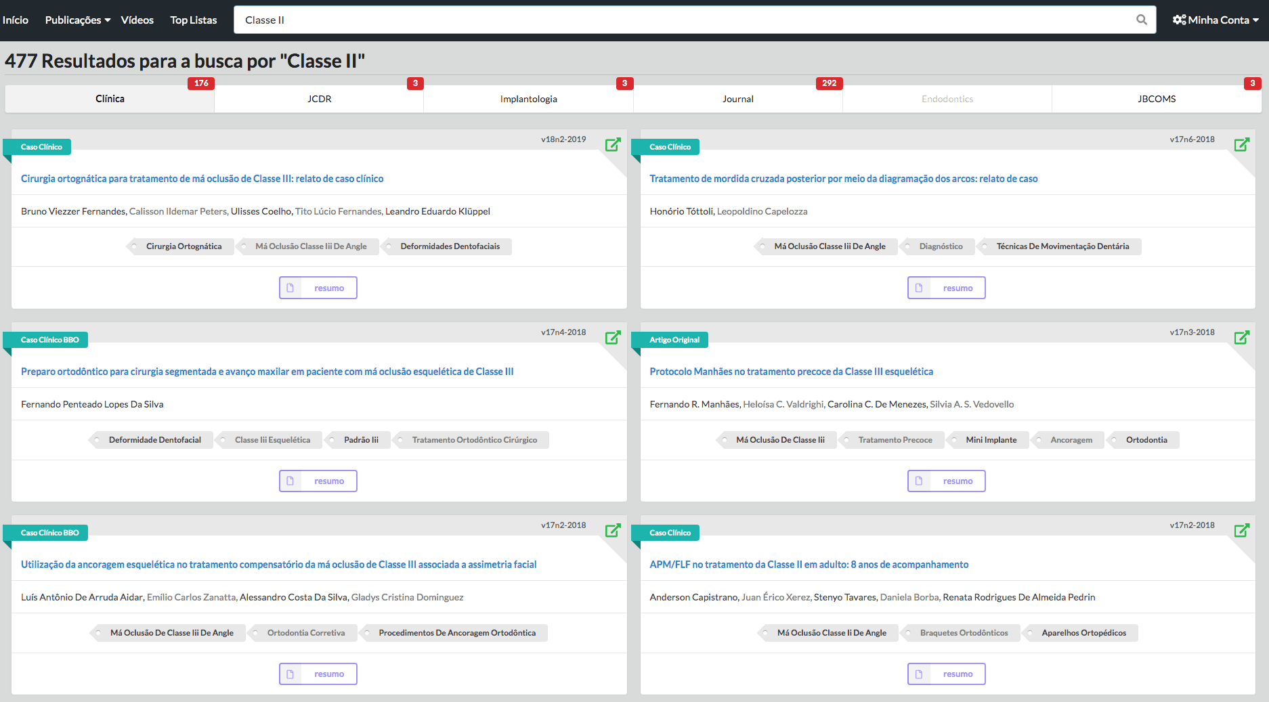
Task: Click the search magnifier icon
Action: click(1141, 20)
